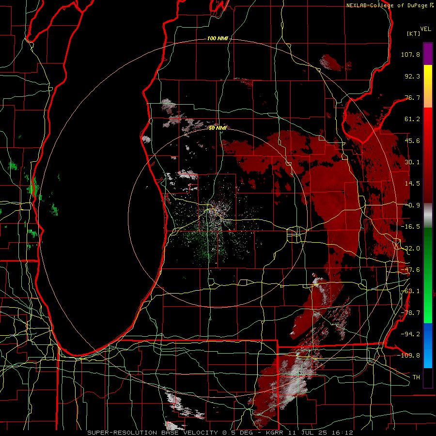Click the 76.7 velocity scale value
The image size is (436, 436).
click(412, 97)
